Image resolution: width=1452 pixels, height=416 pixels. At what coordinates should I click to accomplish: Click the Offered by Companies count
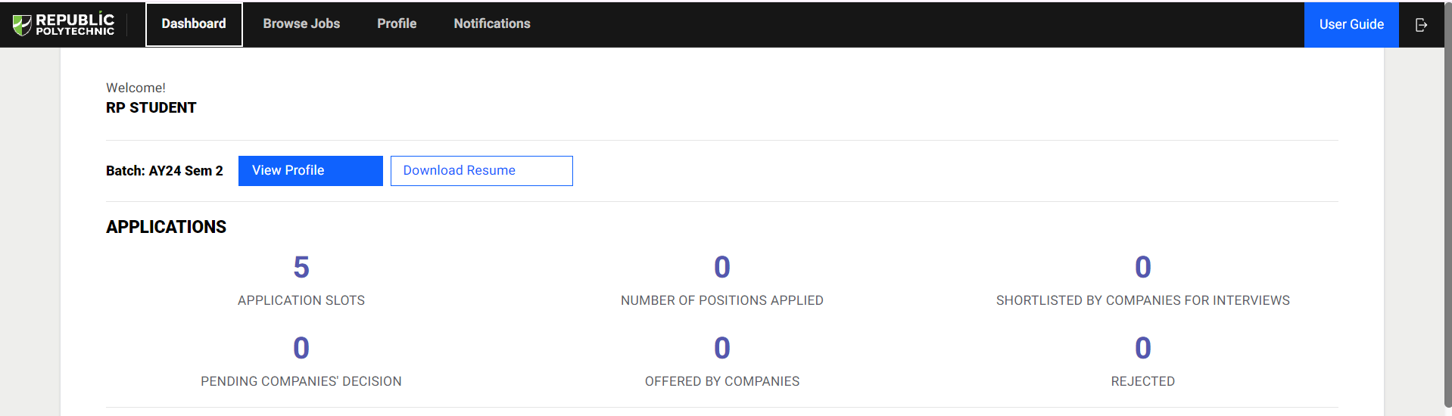tap(722, 348)
